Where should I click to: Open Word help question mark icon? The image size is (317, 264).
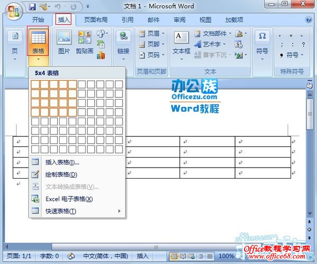(309, 20)
